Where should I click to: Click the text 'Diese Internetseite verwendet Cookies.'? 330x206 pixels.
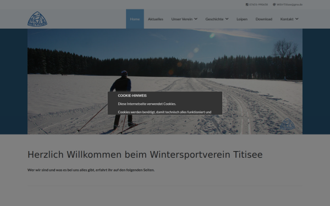tap(147, 104)
